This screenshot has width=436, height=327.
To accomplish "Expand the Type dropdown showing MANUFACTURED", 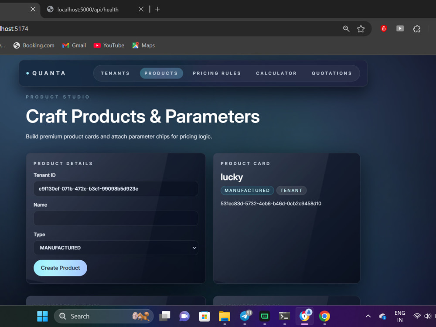I will (x=116, y=248).
